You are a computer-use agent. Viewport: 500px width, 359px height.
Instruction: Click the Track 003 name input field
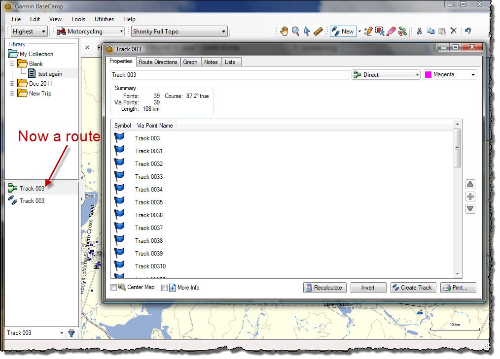coord(230,75)
